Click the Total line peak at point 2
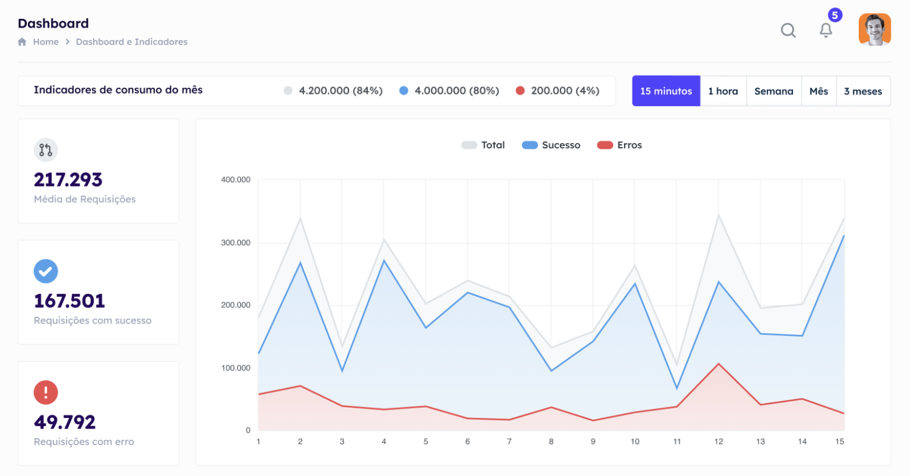This screenshot has height=476, width=911. (x=300, y=217)
